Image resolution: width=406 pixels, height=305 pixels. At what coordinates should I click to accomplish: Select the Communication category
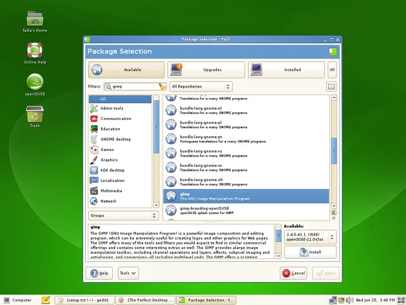(x=120, y=118)
